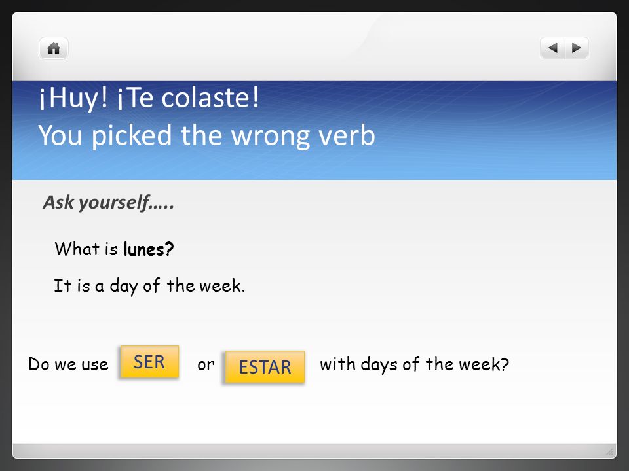Select the 'You picked the wrong verb' heading
The image size is (629, 471).
tap(206, 135)
